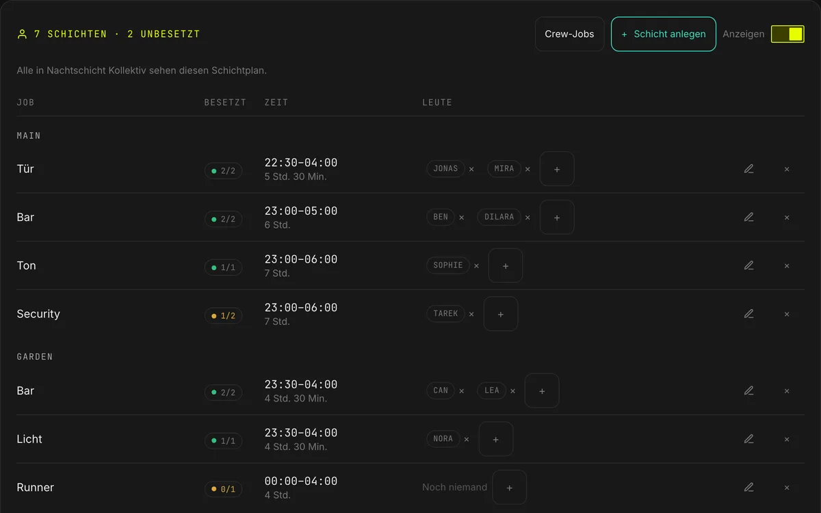Select the SOPHIE name chip
Screen dimensions: 821x513
click(448, 265)
